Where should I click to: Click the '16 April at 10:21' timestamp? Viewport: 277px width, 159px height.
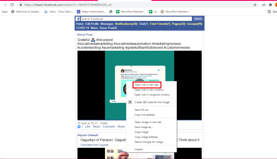[x=87, y=123]
